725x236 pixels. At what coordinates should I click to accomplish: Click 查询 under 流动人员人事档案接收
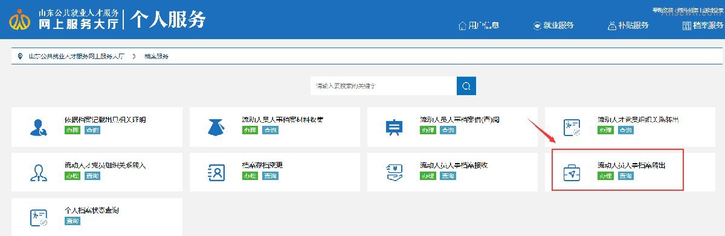[x=448, y=176]
